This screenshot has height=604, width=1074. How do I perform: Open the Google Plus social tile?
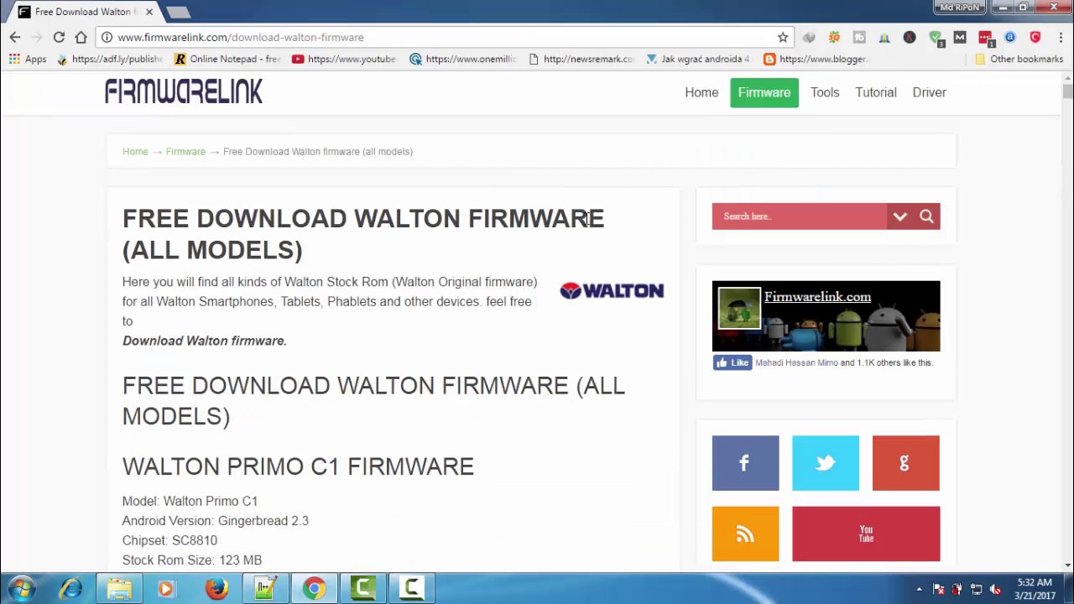tap(905, 463)
